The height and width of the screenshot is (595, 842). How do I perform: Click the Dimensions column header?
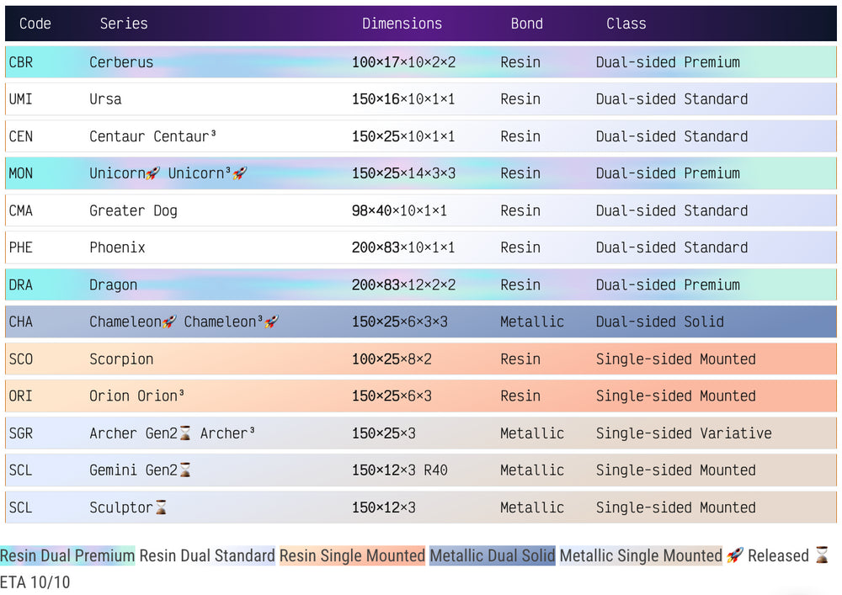click(x=402, y=24)
